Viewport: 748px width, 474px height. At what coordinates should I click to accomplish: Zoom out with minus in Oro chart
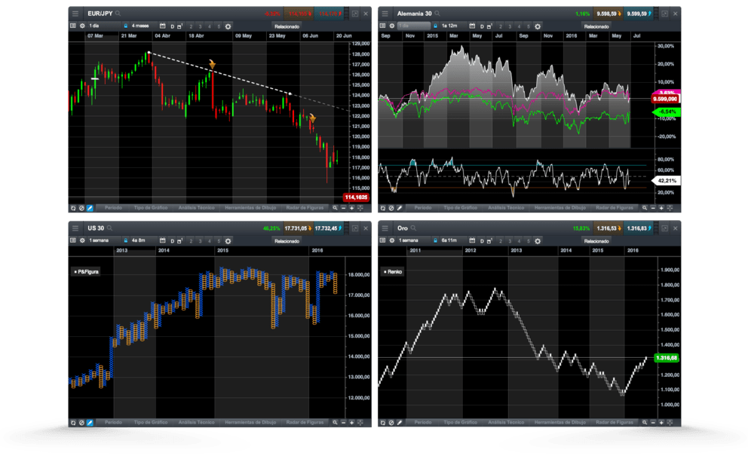point(653,423)
